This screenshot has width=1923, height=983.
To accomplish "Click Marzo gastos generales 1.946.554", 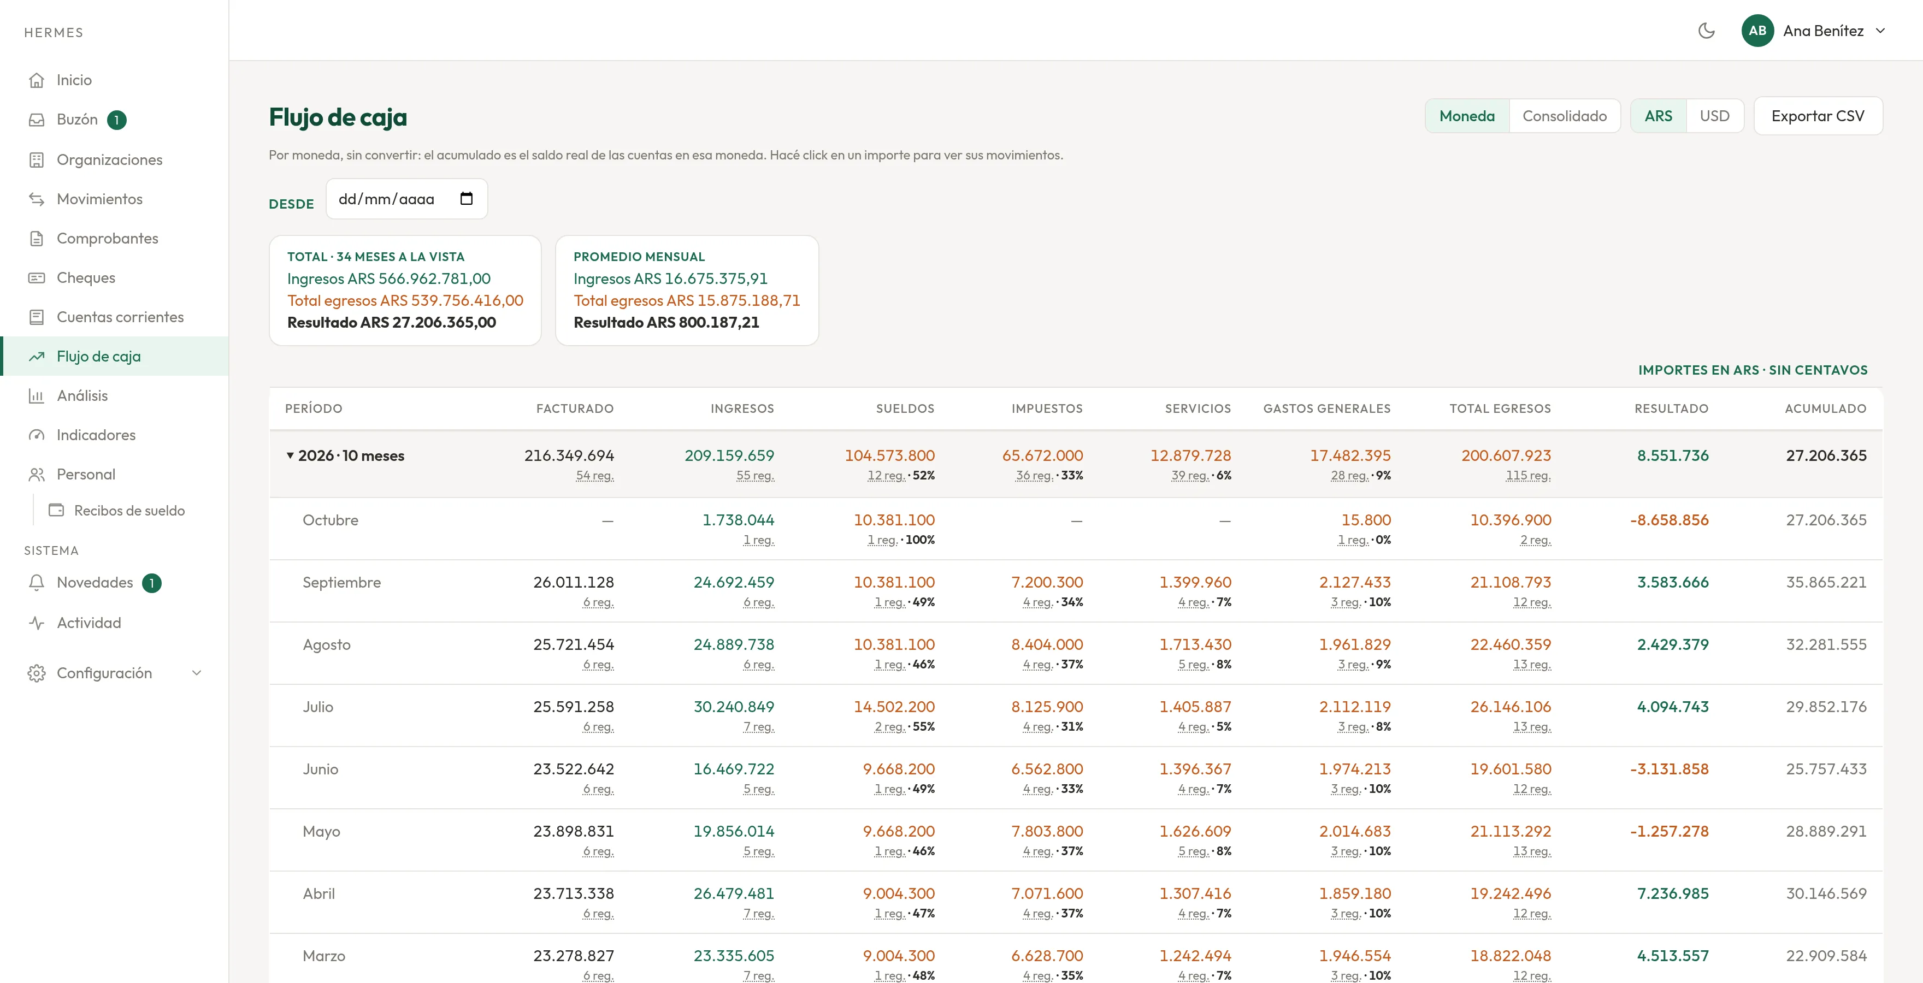I will pyautogui.click(x=1354, y=956).
